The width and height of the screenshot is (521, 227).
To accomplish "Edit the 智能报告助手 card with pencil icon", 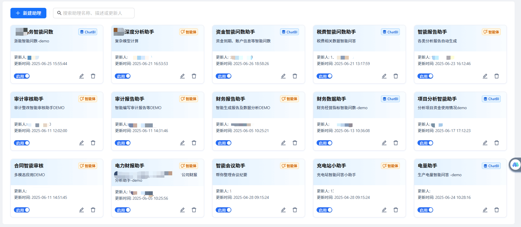I will pos(485,76).
